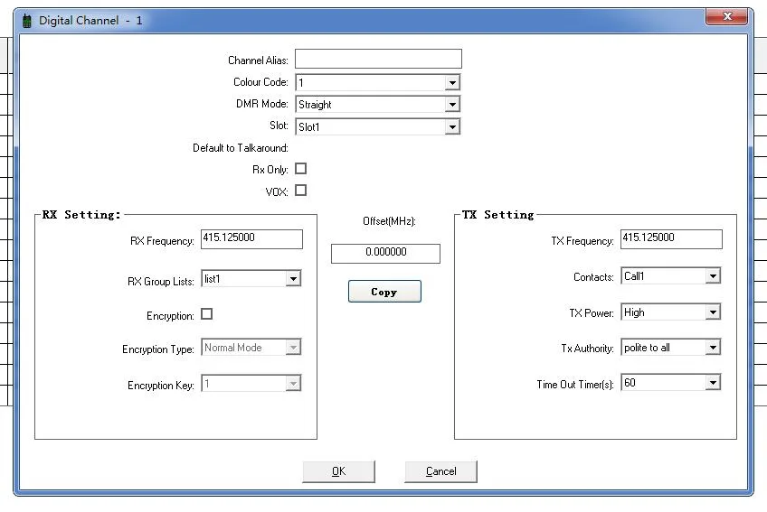The image size is (767, 512).
Task: Click the radio icon in title bar
Action: pyautogui.click(x=27, y=20)
